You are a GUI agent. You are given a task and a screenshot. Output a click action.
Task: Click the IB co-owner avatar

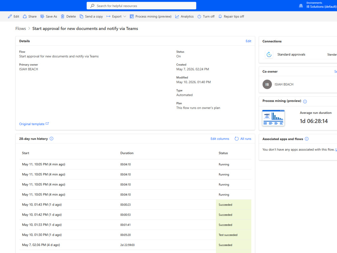click(x=267, y=85)
